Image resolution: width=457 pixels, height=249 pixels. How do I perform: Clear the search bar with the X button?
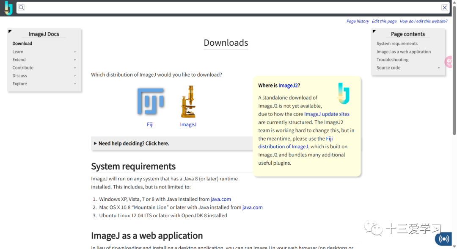[444, 8]
